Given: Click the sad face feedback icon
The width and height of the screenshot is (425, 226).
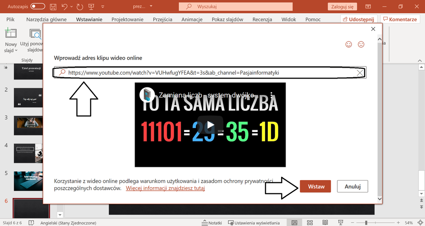Looking at the screenshot, I should point(361,44).
